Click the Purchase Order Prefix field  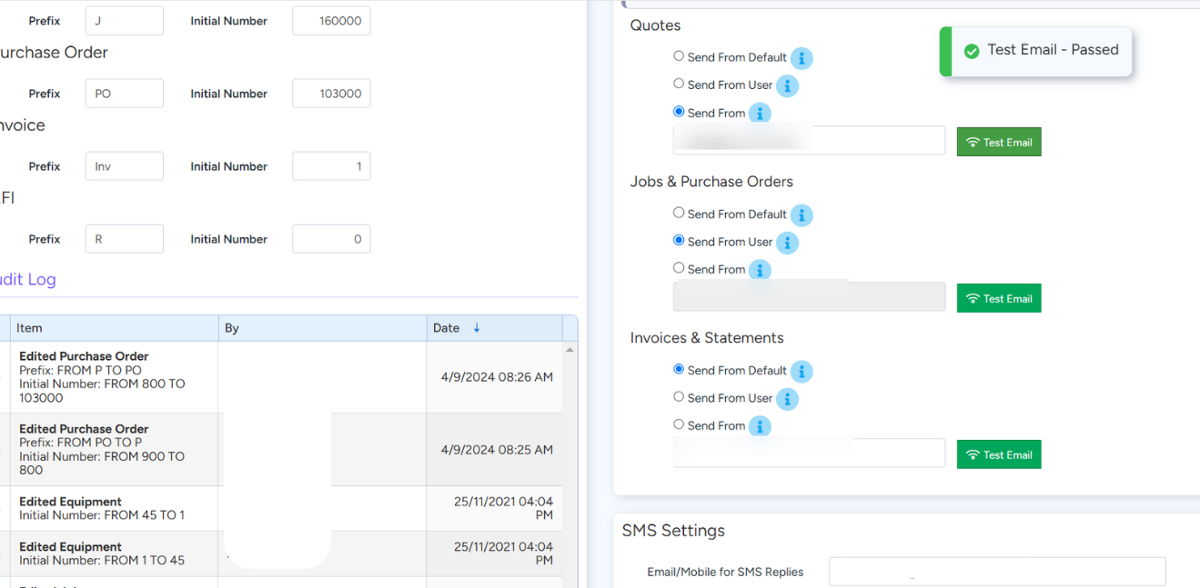[125, 94]
